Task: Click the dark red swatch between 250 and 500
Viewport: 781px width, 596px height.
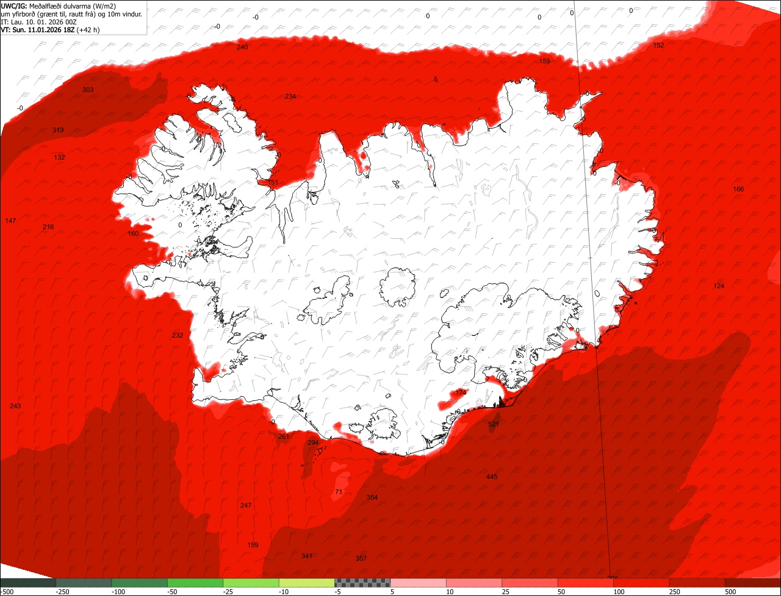Action: click(x=697, y=583)
